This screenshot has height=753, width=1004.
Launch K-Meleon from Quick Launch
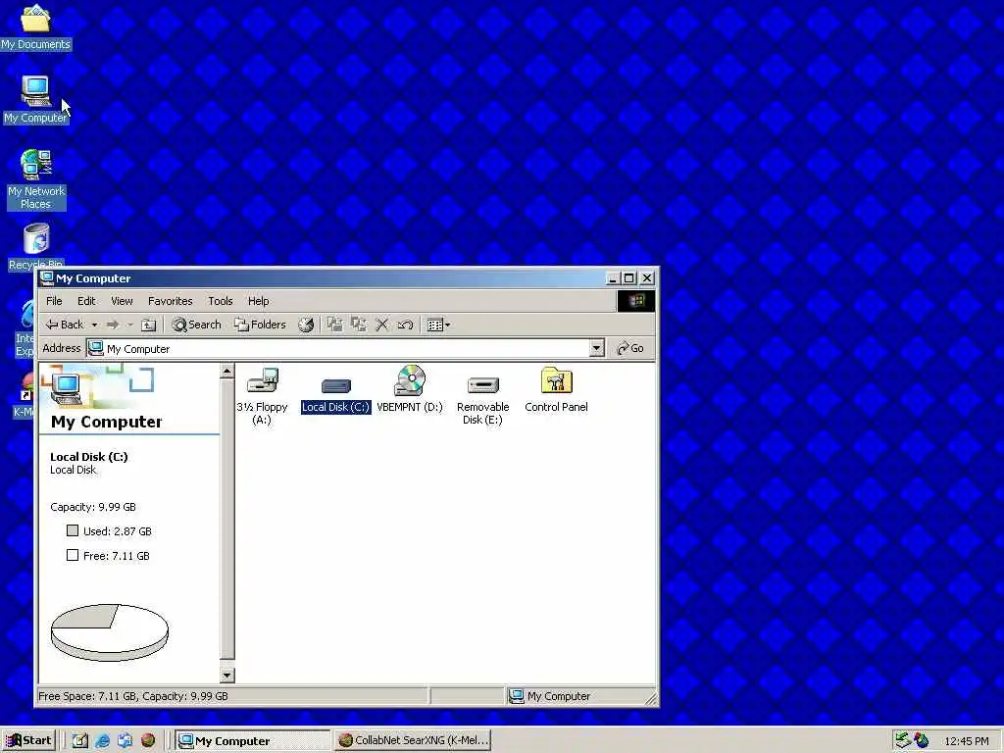(148, 741)
